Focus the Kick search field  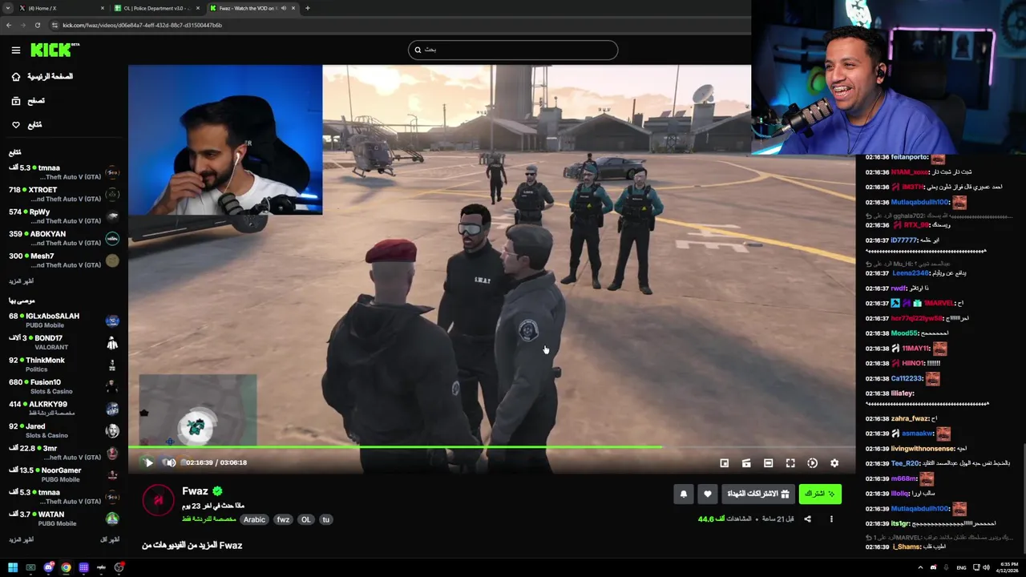[513, 50]
